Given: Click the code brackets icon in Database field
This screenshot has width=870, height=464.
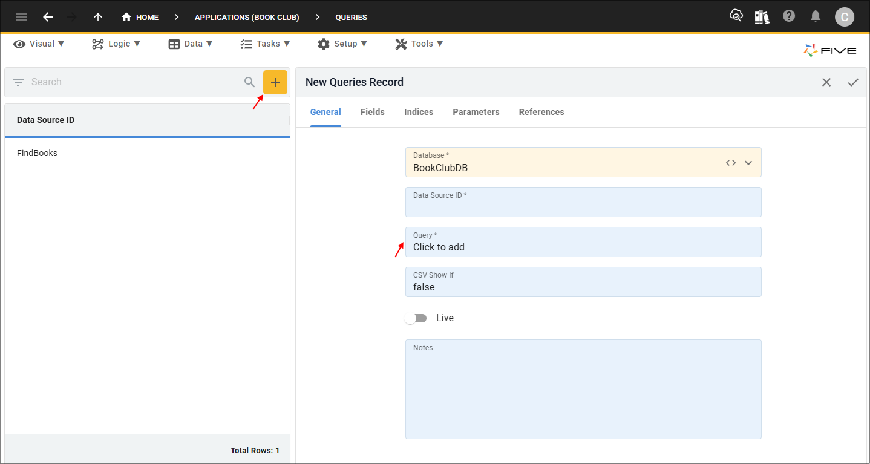Looking at the screenshot, I should pyautogui.click(x=731, y=163).
